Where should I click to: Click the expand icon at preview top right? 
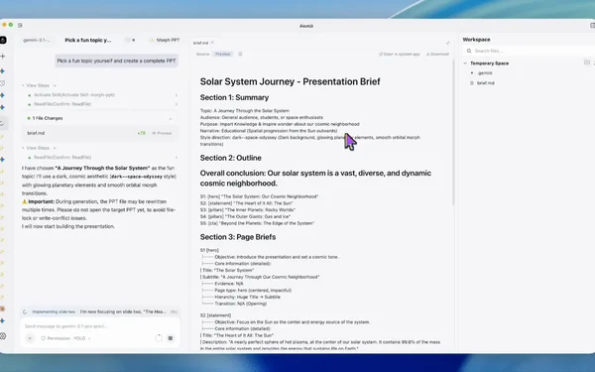click(x=448, y=43)
